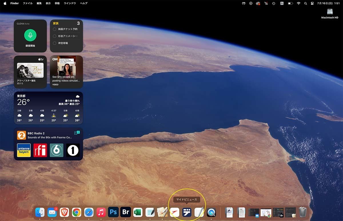Play the BBC Radio 1 station
Viewport: 343px width, 221px height.
73,150
